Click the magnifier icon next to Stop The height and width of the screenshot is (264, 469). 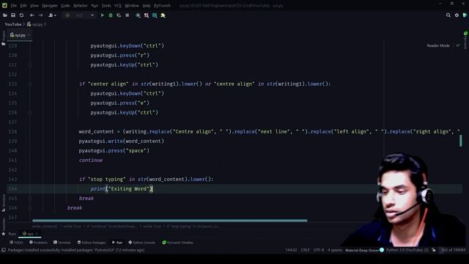[139, 15]
